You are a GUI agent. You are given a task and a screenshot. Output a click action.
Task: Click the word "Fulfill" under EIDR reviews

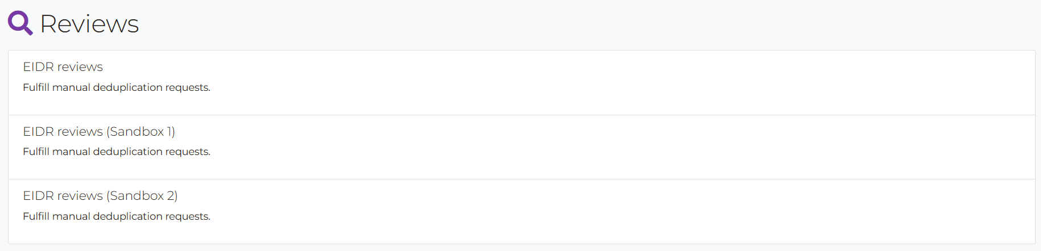[x=36, y=87]
